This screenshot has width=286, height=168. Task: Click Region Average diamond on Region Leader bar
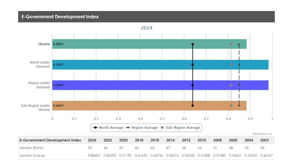[239, 85]
